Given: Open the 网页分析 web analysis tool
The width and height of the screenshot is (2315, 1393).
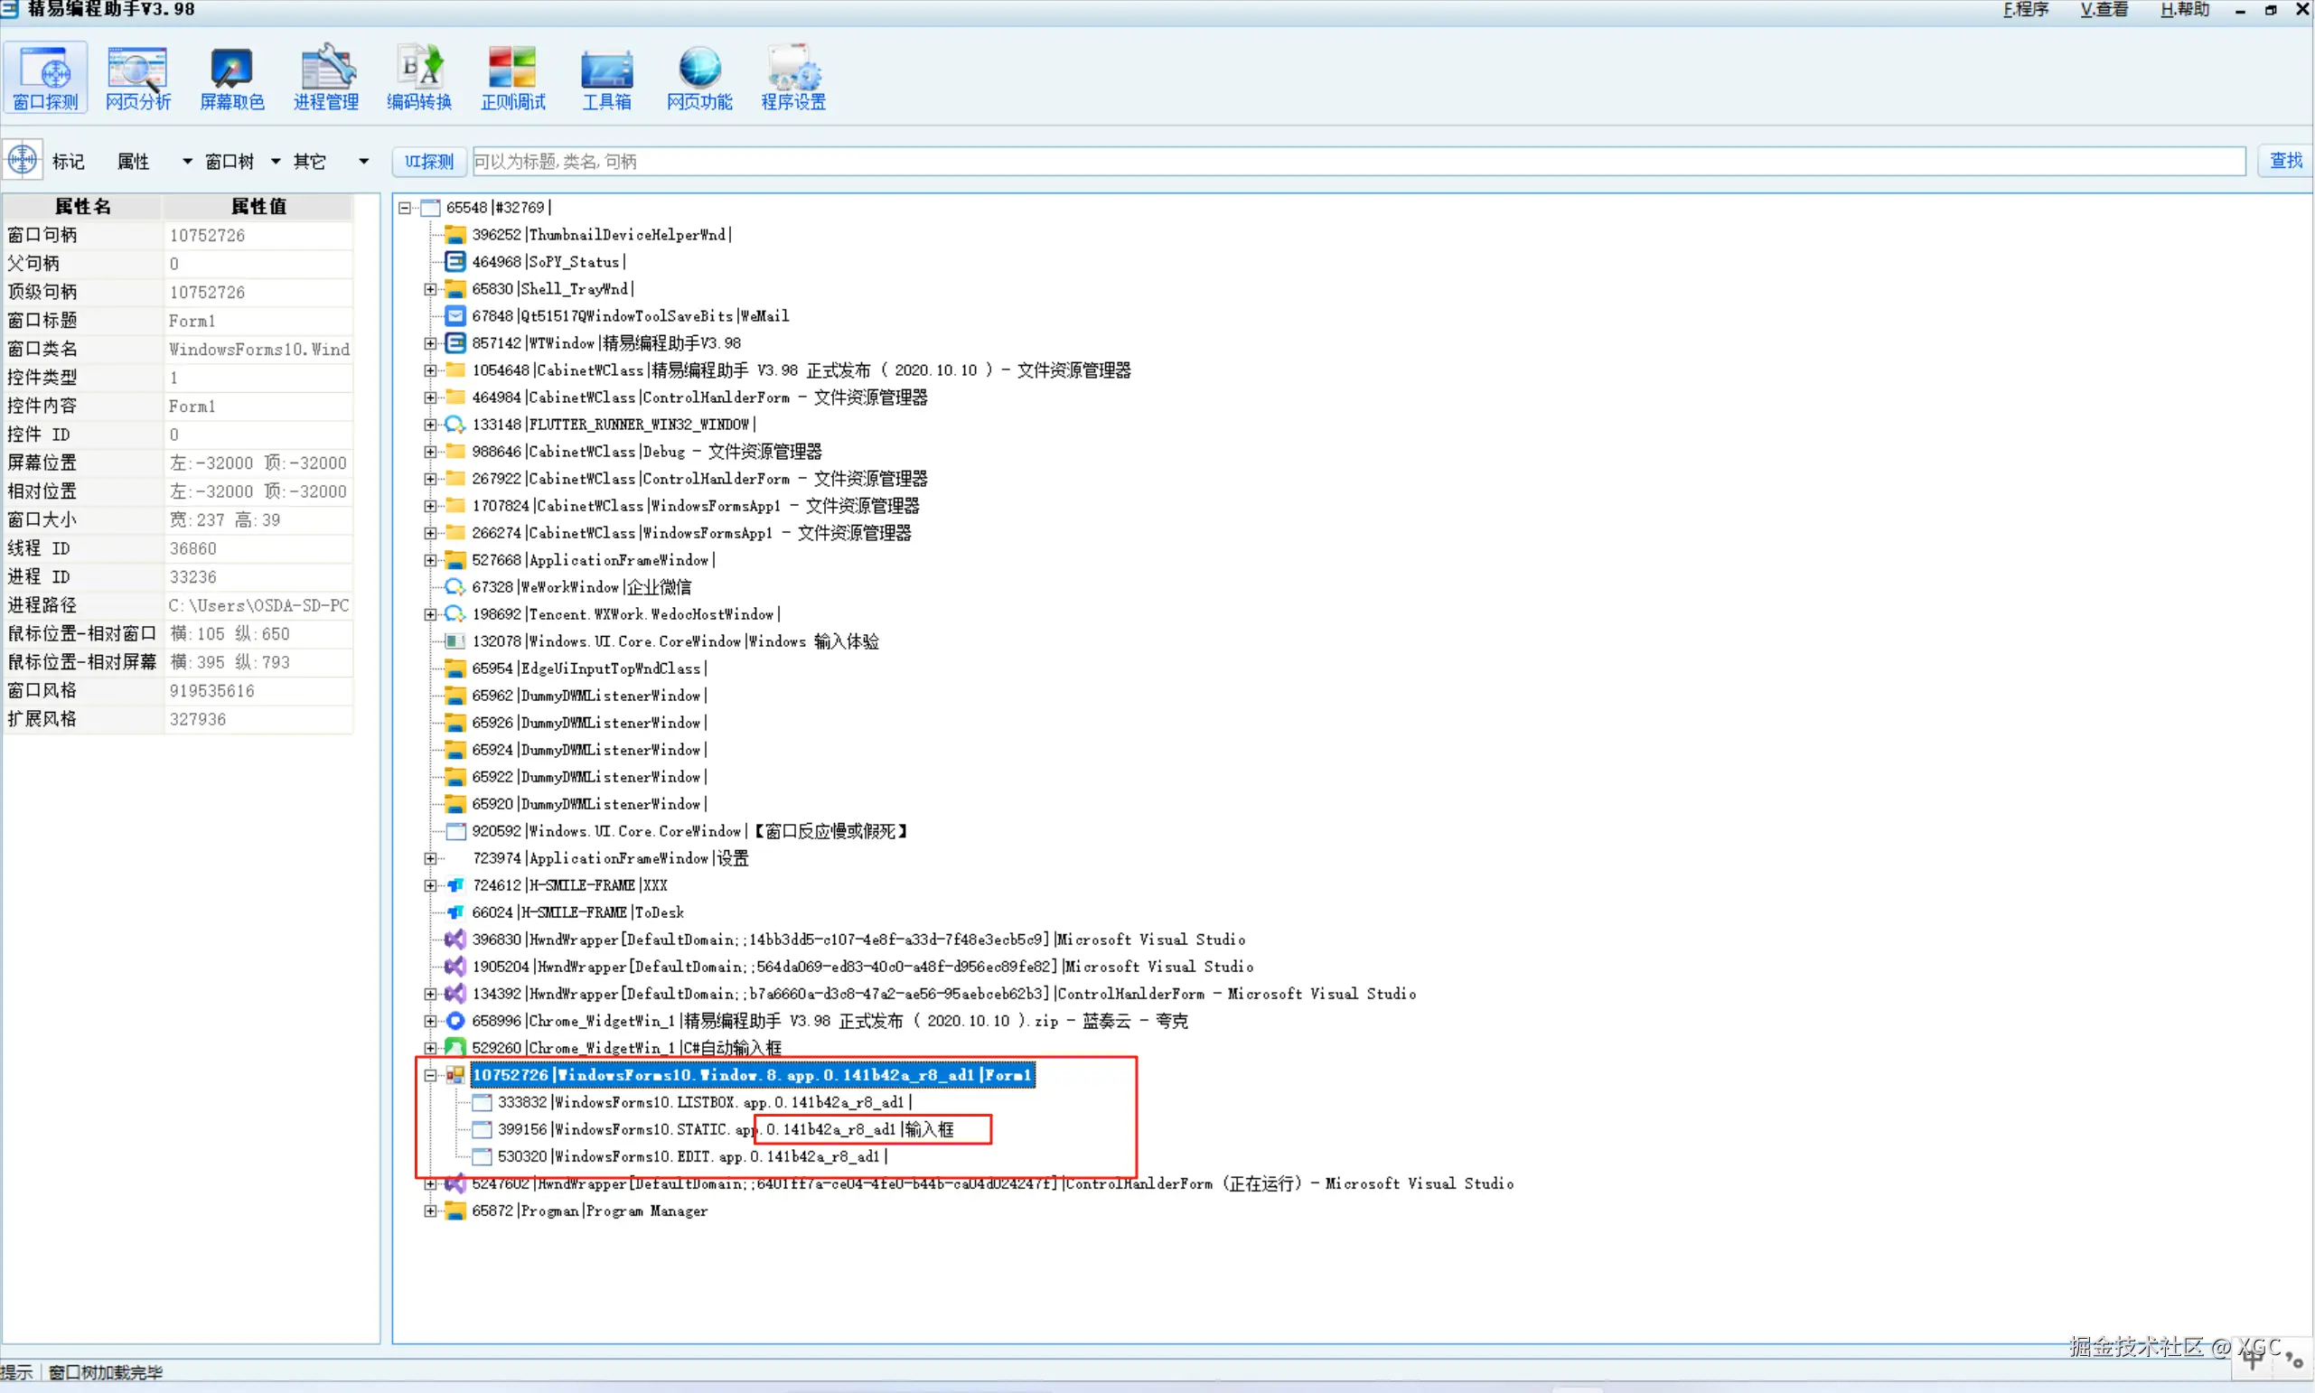Looking at the screenshot, I should 138,78.
